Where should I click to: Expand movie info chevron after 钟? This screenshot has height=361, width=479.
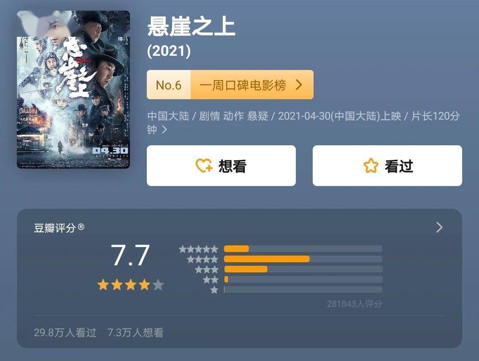(165, 130)
